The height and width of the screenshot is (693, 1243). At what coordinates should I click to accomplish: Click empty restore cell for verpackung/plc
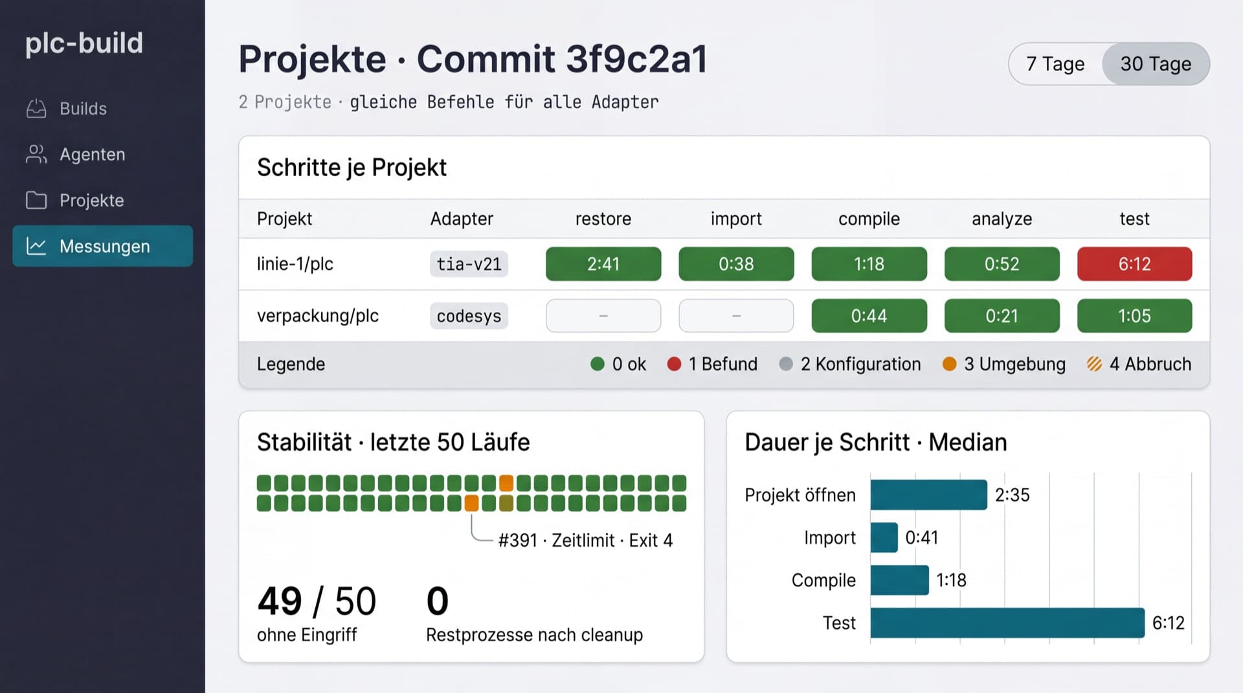click(603, 316)
